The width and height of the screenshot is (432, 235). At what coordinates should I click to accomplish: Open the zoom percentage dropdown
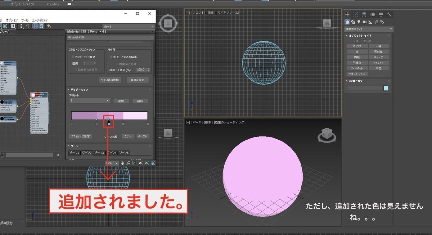click(112, 163)
